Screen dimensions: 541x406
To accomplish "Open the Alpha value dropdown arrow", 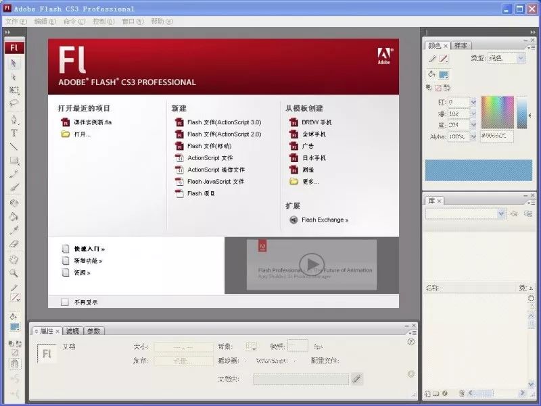I will click(x=475, y=136).
